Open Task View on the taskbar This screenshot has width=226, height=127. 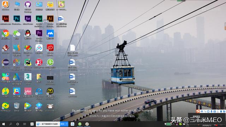[x=25, y=124]
